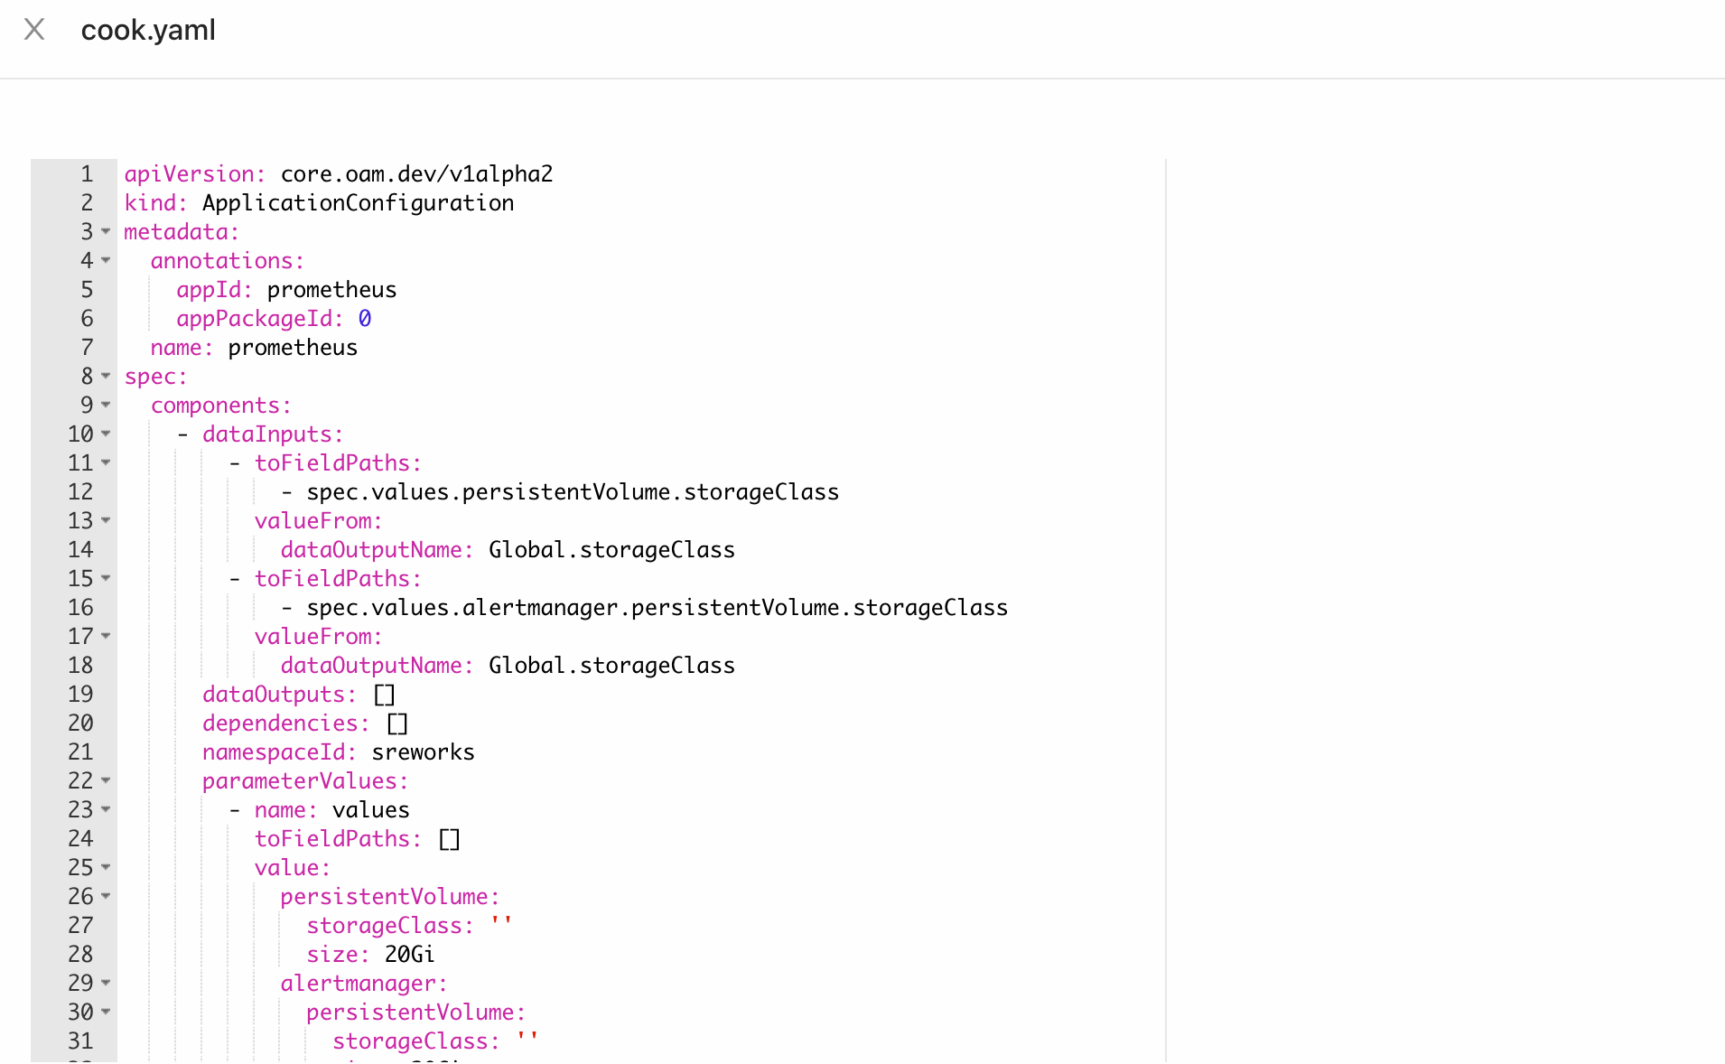Click the size value 20Gi

pos(409,955)
